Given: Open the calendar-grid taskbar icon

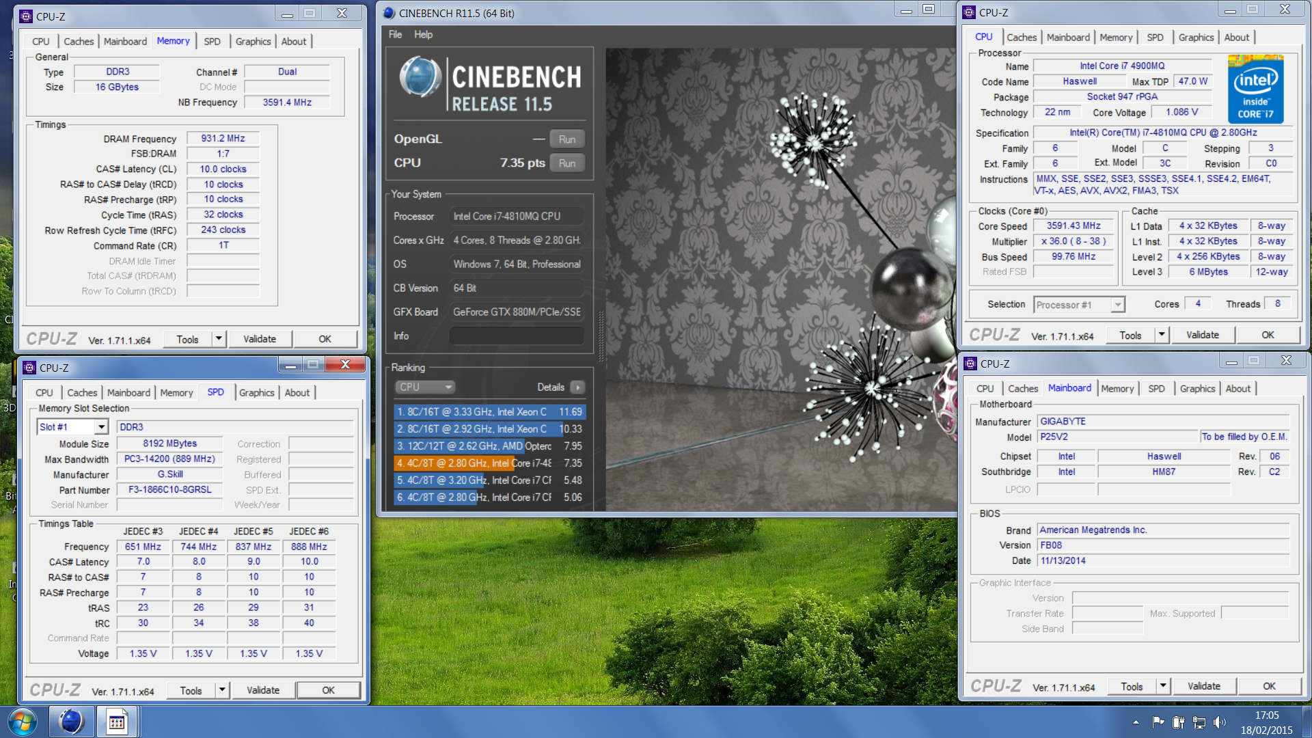Looking at the screenshot, I should tap(117, 722).
